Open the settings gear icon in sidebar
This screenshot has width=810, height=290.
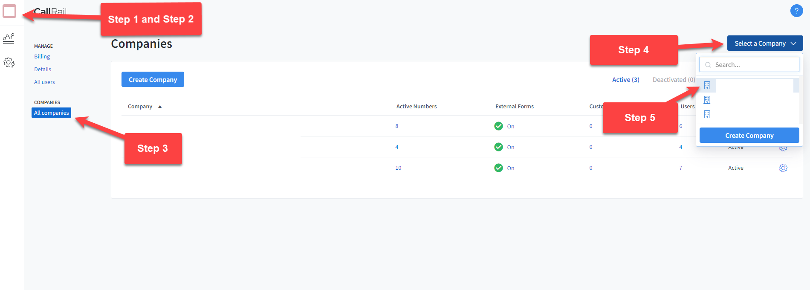coord(9,63)
